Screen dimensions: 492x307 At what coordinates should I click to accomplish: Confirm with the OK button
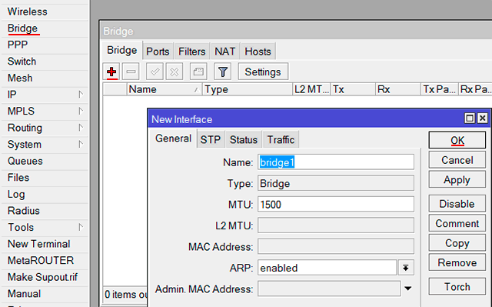point(457,140)
